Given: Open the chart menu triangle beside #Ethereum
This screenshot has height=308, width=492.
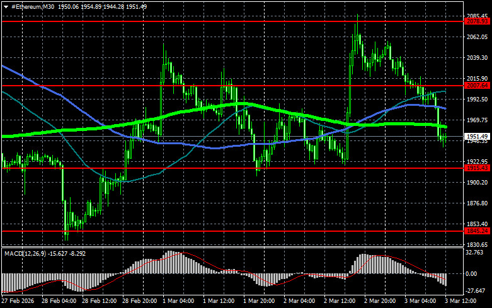Looking at the screenshot, I should click(x=6, y=6).
